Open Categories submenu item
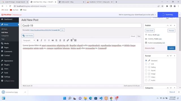 (x=5, y=36)
